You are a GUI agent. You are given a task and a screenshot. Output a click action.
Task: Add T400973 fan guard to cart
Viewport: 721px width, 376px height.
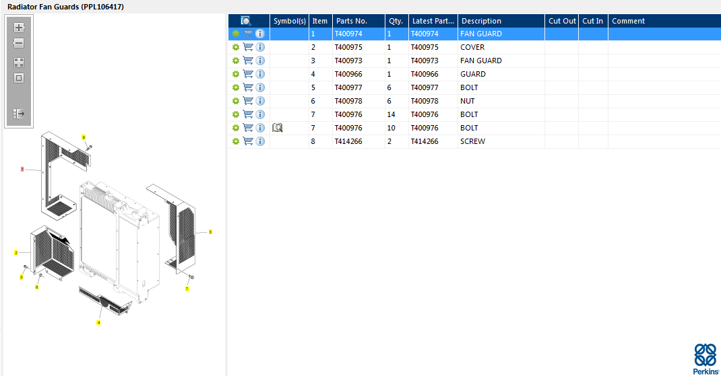[x=248, y=60]
